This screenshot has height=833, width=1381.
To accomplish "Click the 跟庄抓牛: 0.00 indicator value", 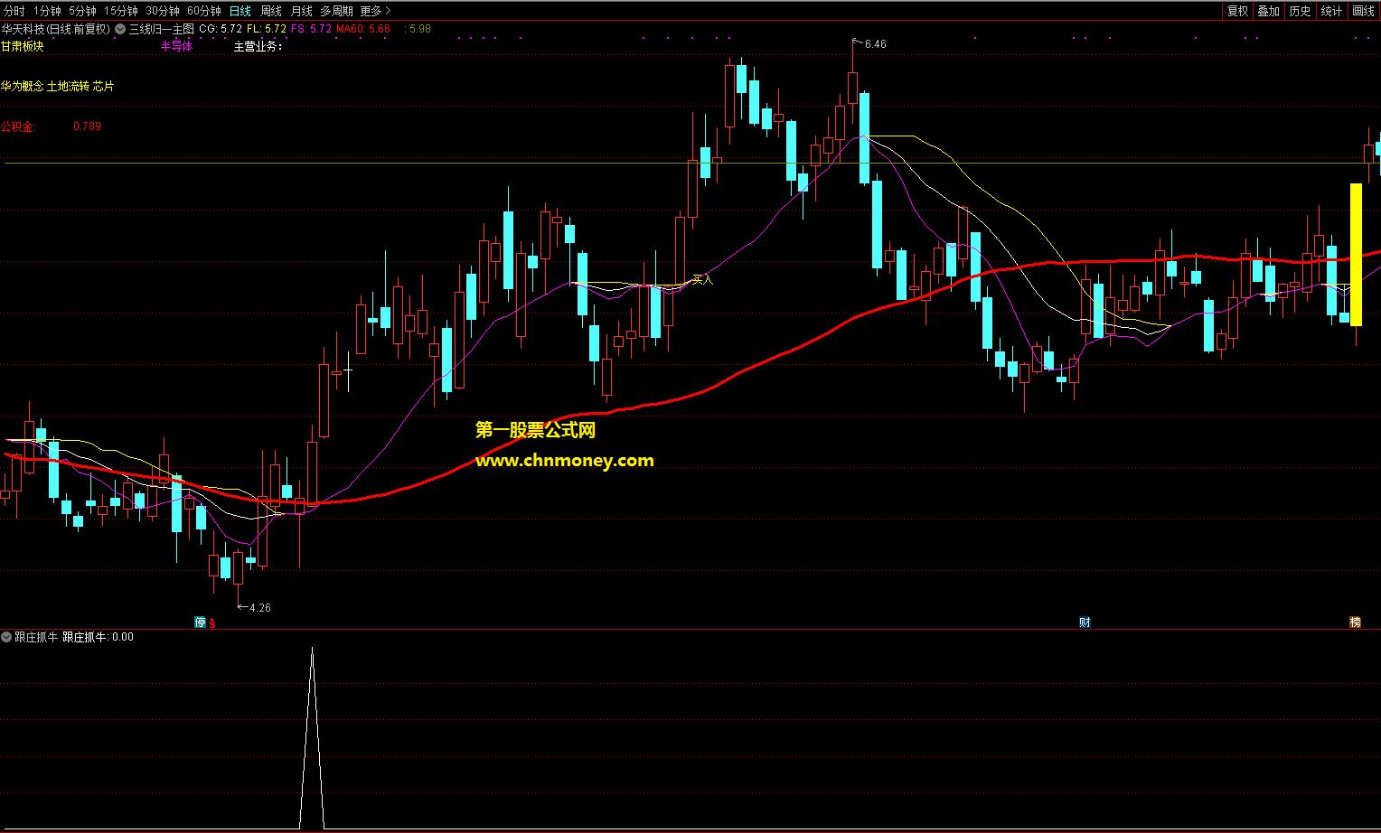I will pos(98,637).
